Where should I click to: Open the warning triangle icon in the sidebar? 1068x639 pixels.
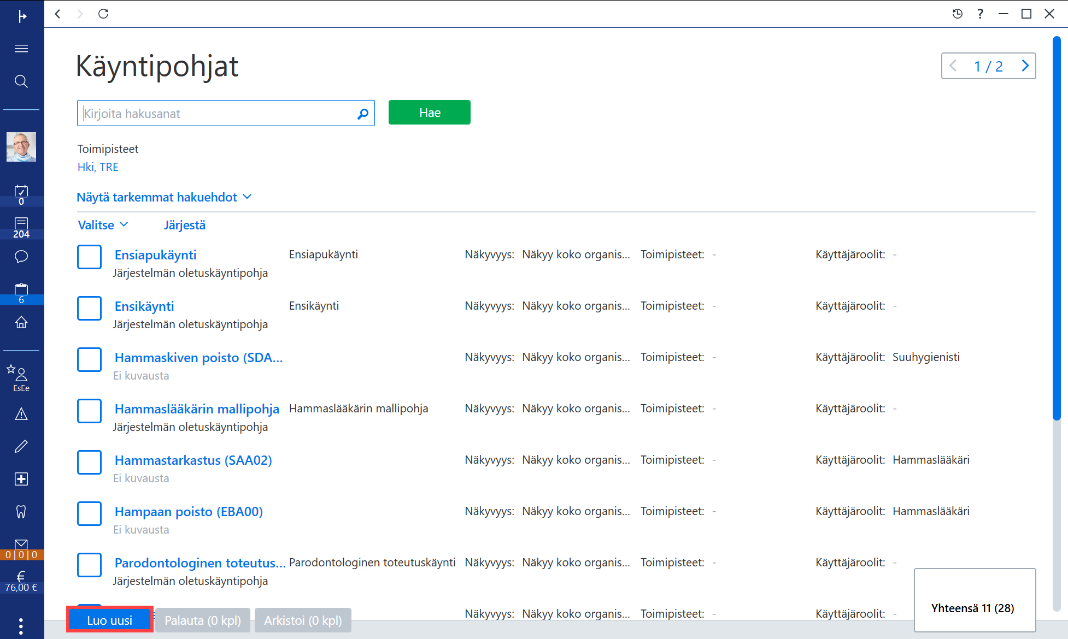21,414
